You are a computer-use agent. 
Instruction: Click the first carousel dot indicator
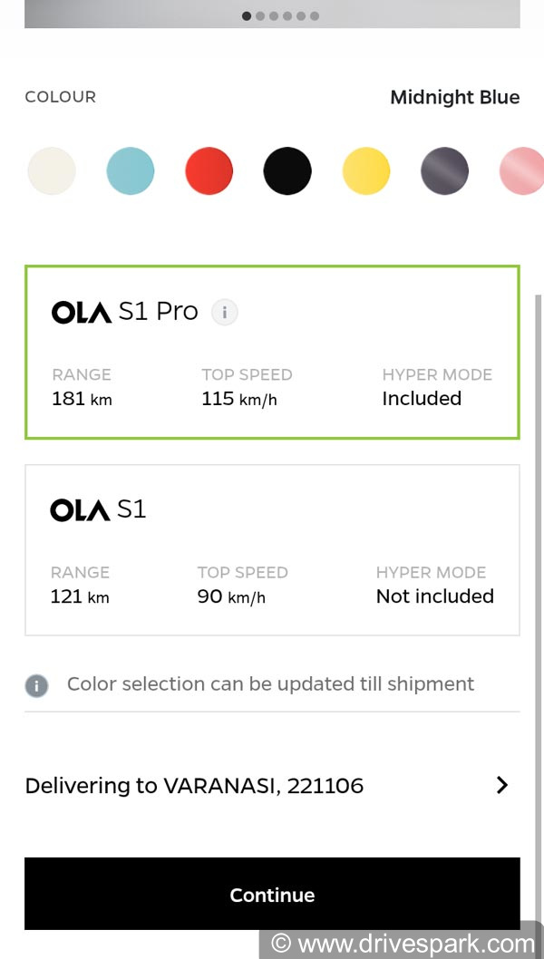tap(246, 15)
